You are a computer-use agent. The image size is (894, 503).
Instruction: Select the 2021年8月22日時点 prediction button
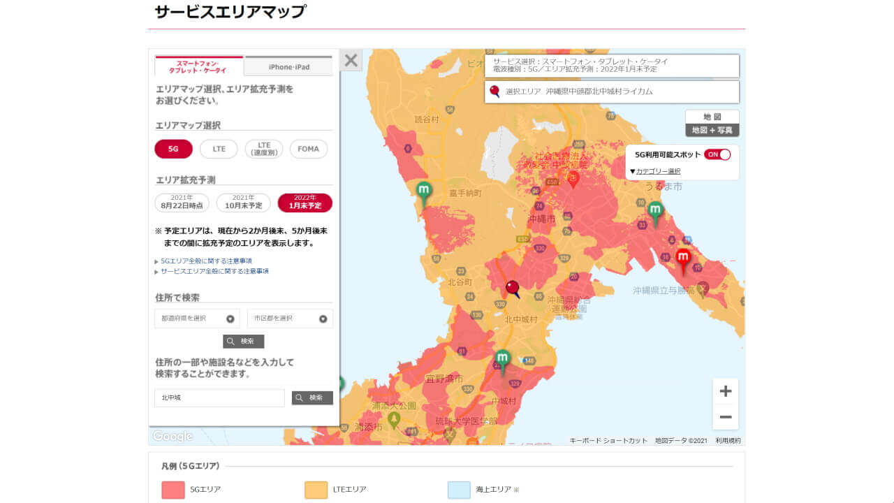(x=181, y=203)
